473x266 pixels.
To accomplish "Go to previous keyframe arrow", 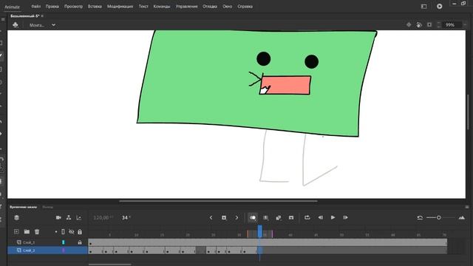I will pos(211,217).
